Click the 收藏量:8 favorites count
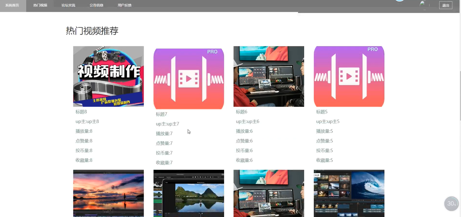The height and width of the screenshot is (217, 461). (84, 160)
